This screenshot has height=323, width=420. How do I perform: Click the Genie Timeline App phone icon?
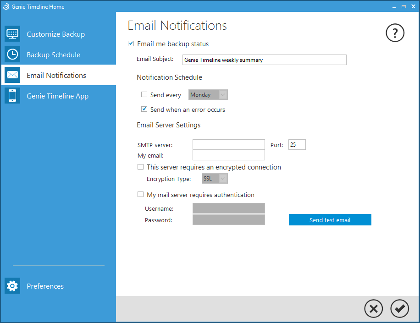(12, 96)
